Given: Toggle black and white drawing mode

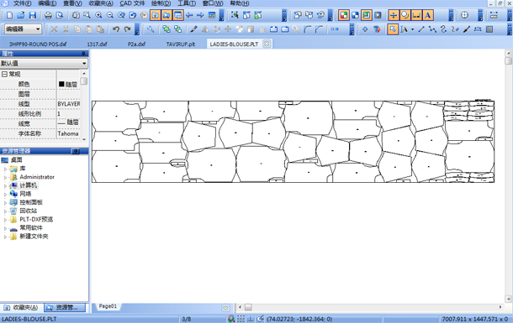Looking at the screenshot, I should [x=355, y=15].
